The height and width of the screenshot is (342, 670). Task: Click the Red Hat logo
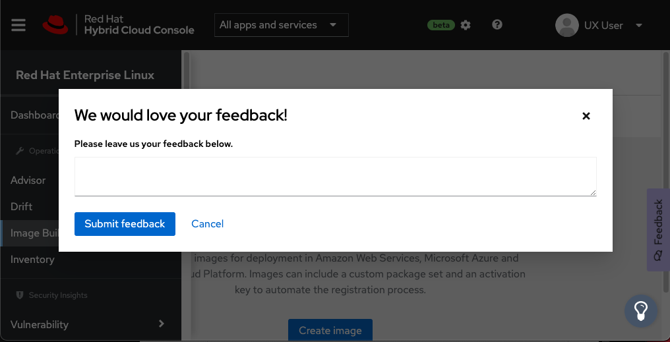(55, 25)
